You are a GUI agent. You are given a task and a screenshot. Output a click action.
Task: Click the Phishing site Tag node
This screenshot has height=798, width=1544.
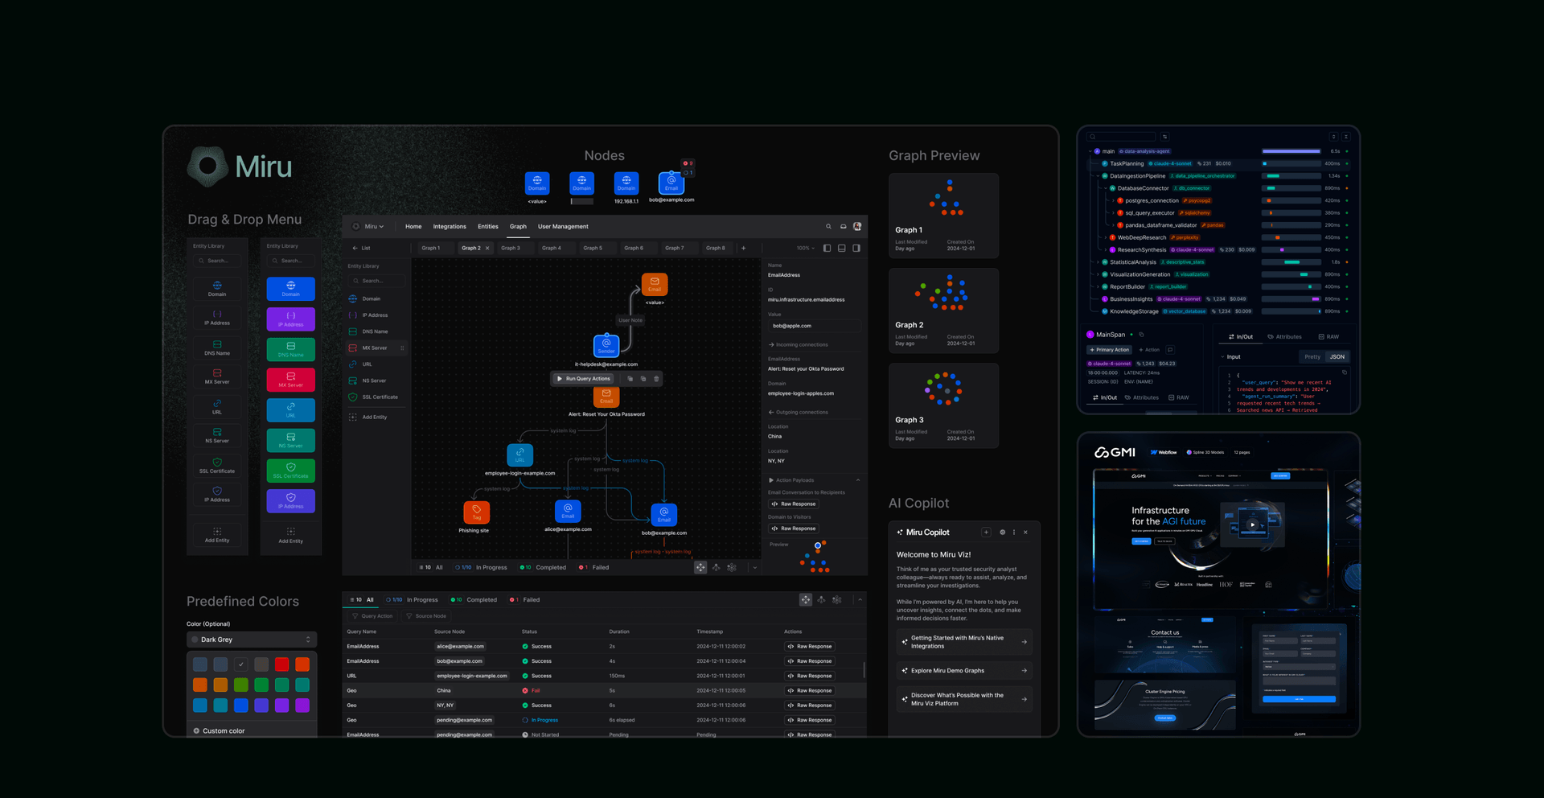(x=476, y=512)
